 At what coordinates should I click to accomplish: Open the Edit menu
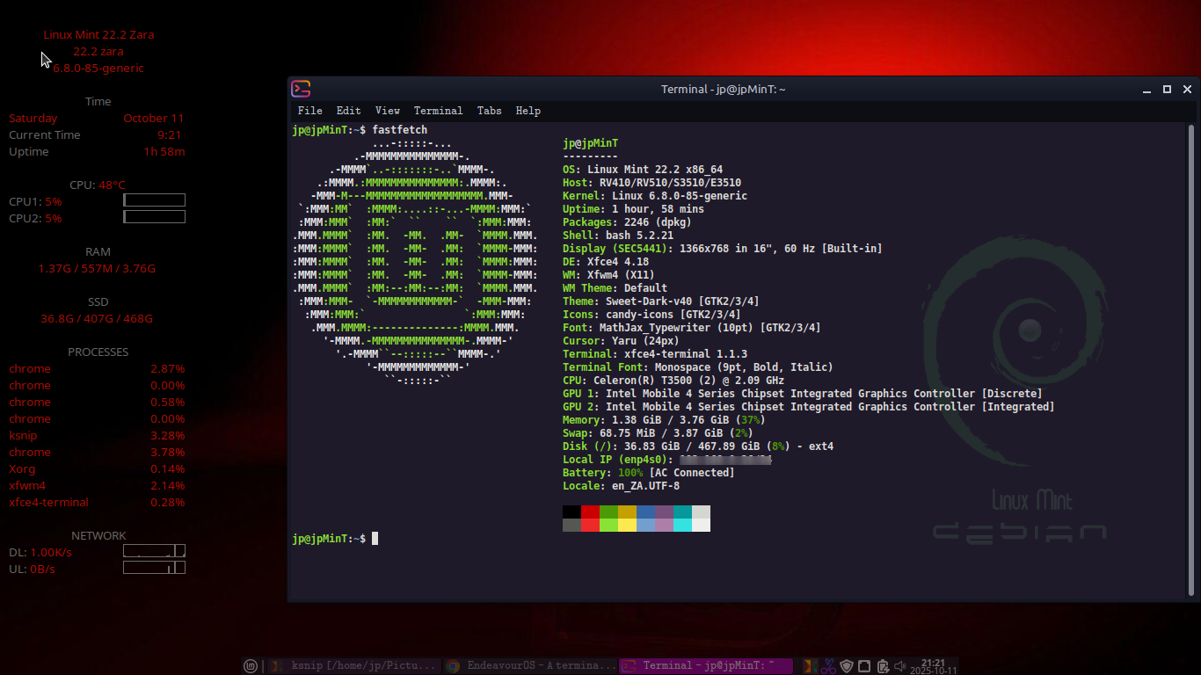(x=348, y=111)
